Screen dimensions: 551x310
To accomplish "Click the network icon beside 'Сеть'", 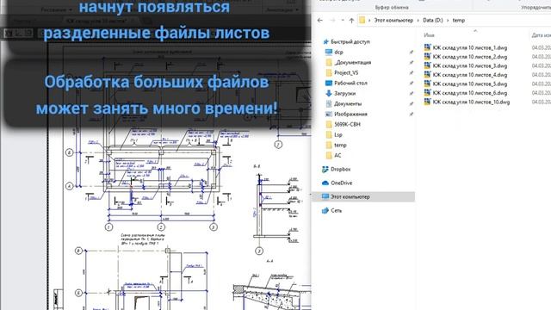I will (325, 211).
